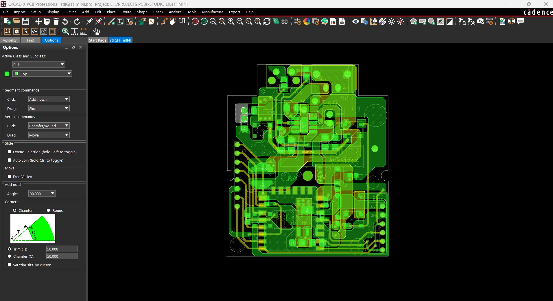Click the Delete trash can icon
553x301 pixels.
[x=56, y=21]
